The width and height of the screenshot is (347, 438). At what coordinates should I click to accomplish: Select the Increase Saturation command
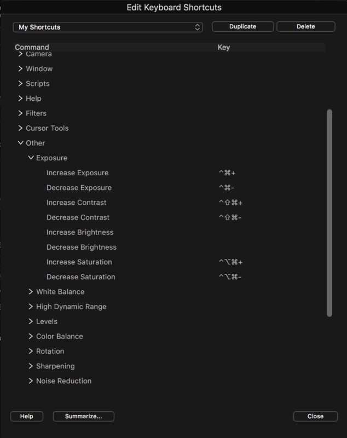[x=79, y=262]
